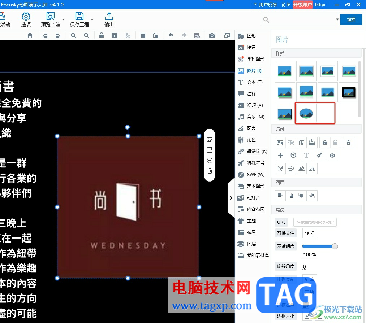Toggle the grid display icon
Viewport: 366px width, 323px height.
(115, 35)
